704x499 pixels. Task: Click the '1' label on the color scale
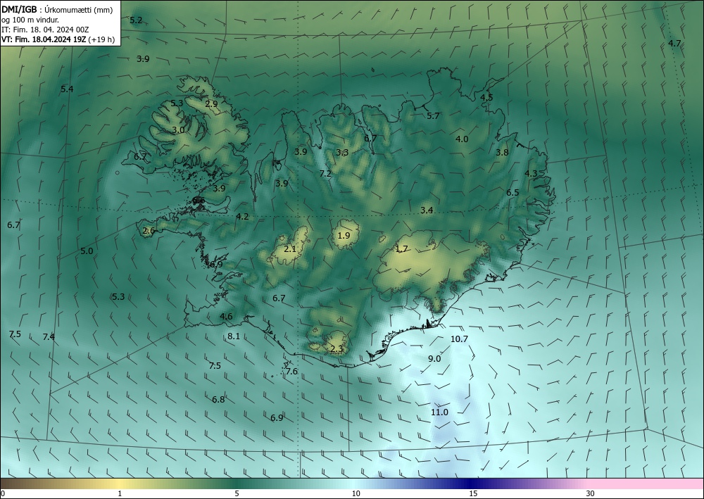120,493
